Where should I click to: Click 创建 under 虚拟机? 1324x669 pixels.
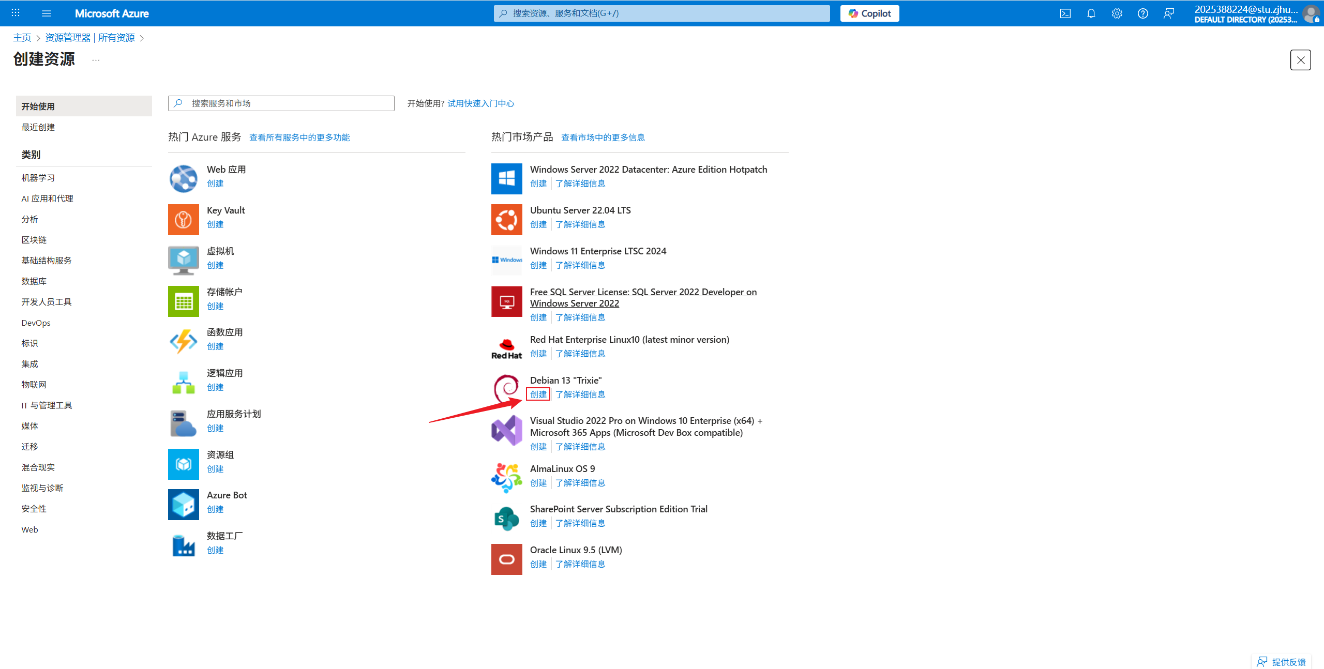tap(215, 265)
